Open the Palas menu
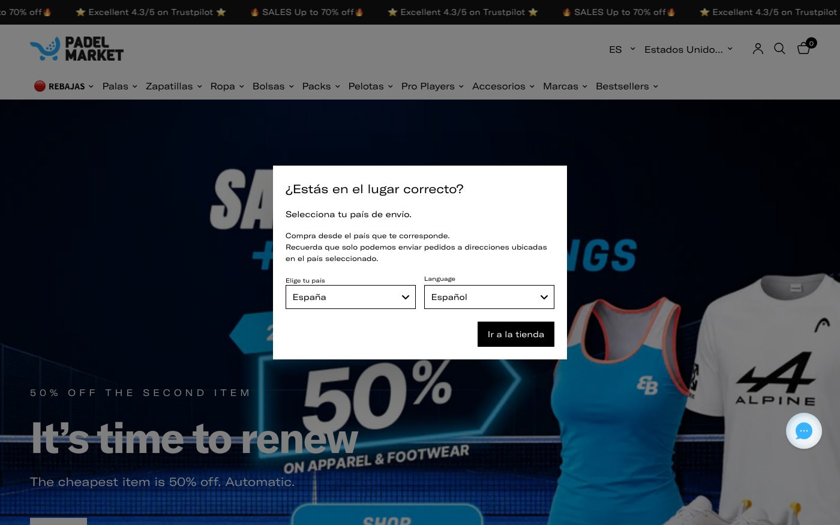The width and height of the screenshot is (840, 525). pyautogui.click(x=119, y=86)
